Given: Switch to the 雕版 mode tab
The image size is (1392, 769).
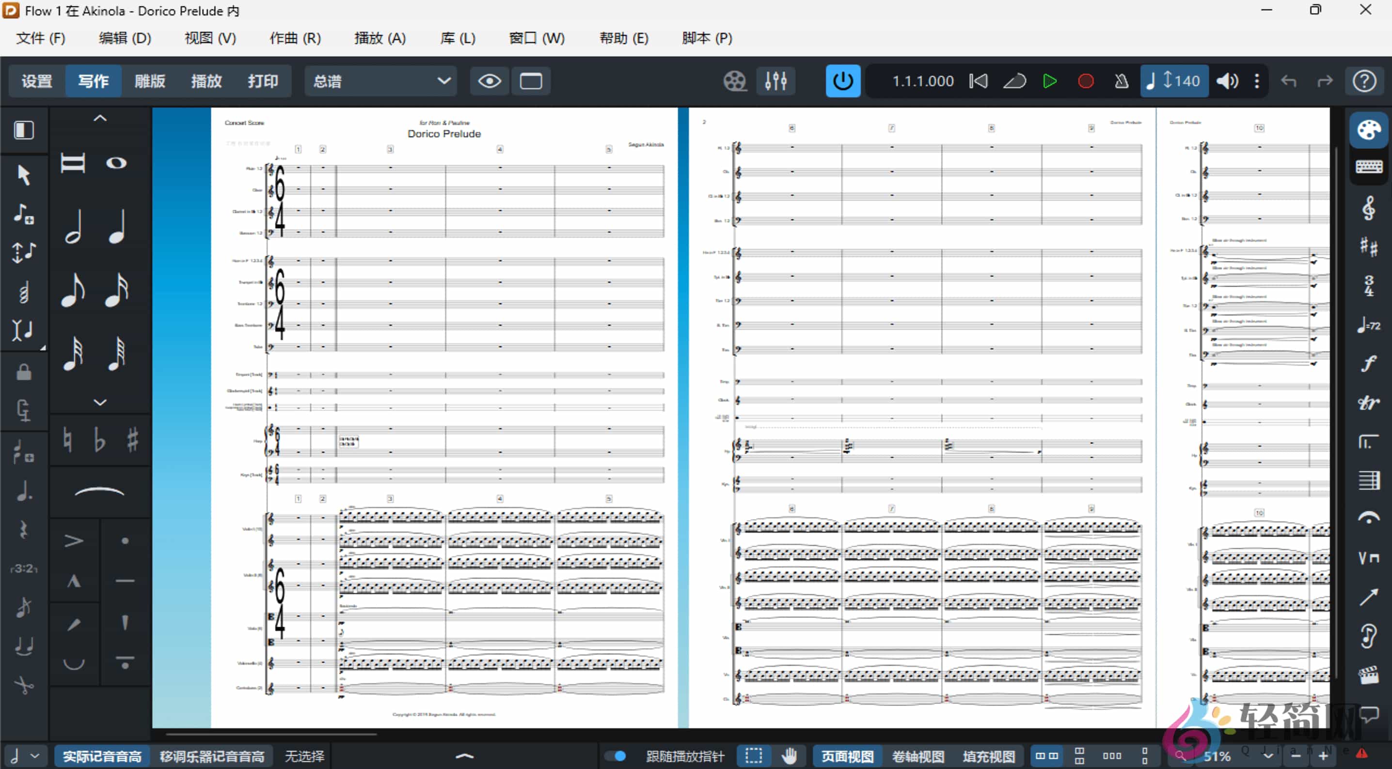Looking at the screenshot, I should point(150,80).
